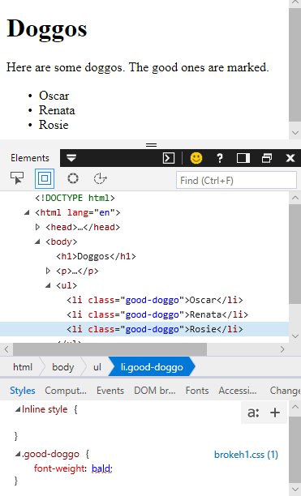Open the help question mark icon
This screenshot has width=301, height=496.
(220, 158)
